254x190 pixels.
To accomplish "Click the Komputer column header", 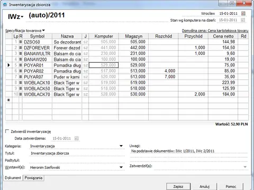I will tap(104, 36).
